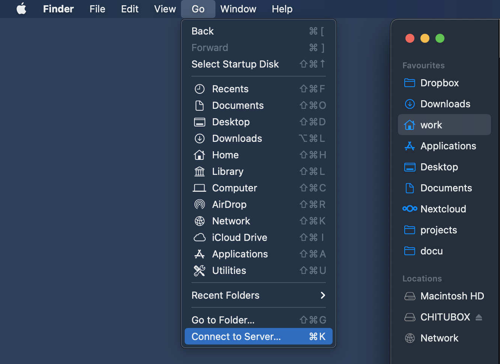Click the Macintosh HD drive icon
Viewport: 500px width, 364px height.
tap(410, 296)
